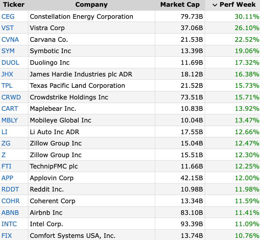This screenshot has width=260, height=240.
Task: Click the JHX ticker link
Action: tap(7, 74)
